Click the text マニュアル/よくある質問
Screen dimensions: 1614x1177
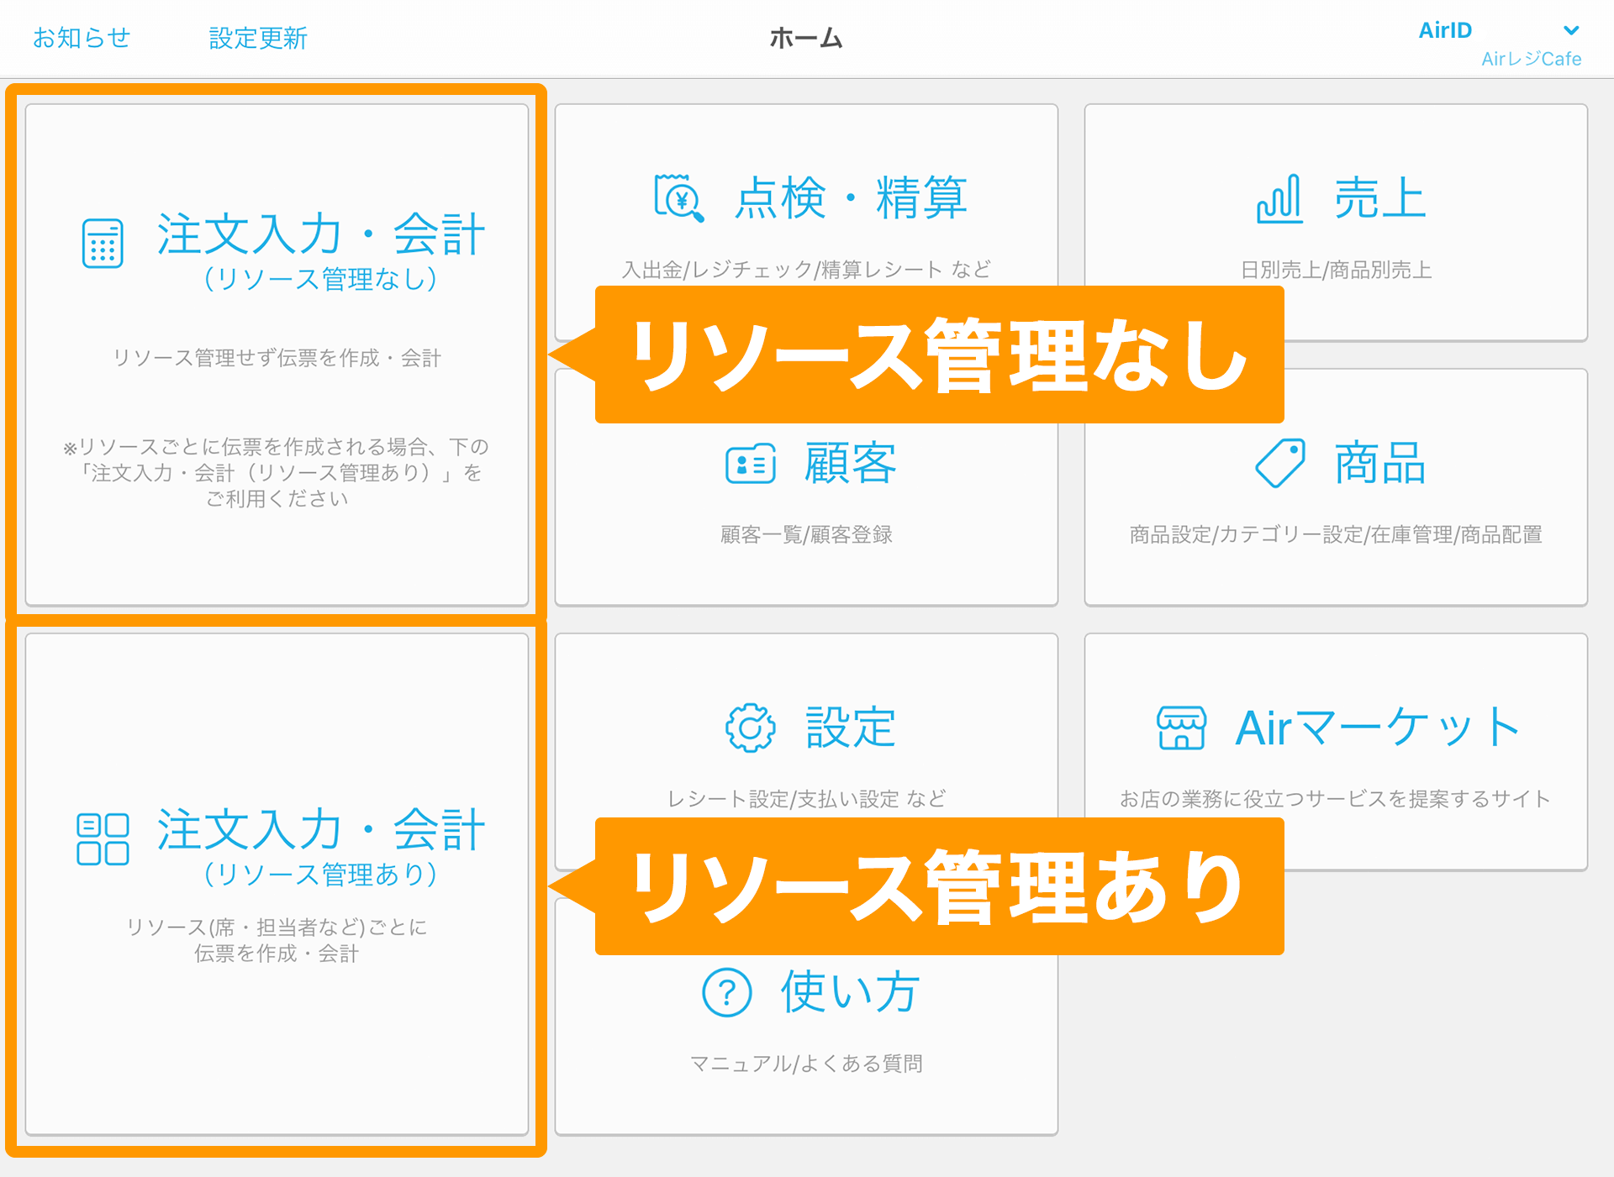coord(806,1064)
